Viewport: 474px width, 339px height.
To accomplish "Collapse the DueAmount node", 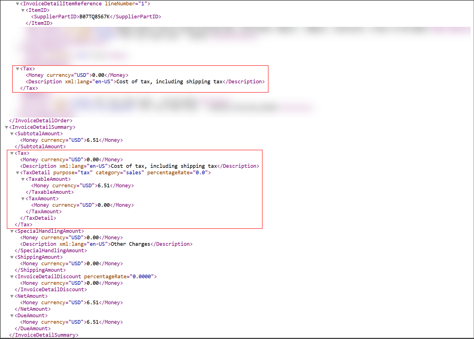I will 12,316.
